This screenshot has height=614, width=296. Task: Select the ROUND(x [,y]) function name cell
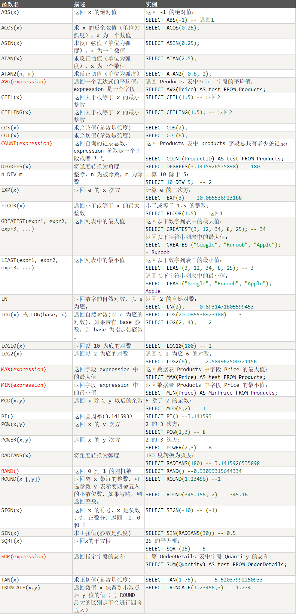(20, 479)
